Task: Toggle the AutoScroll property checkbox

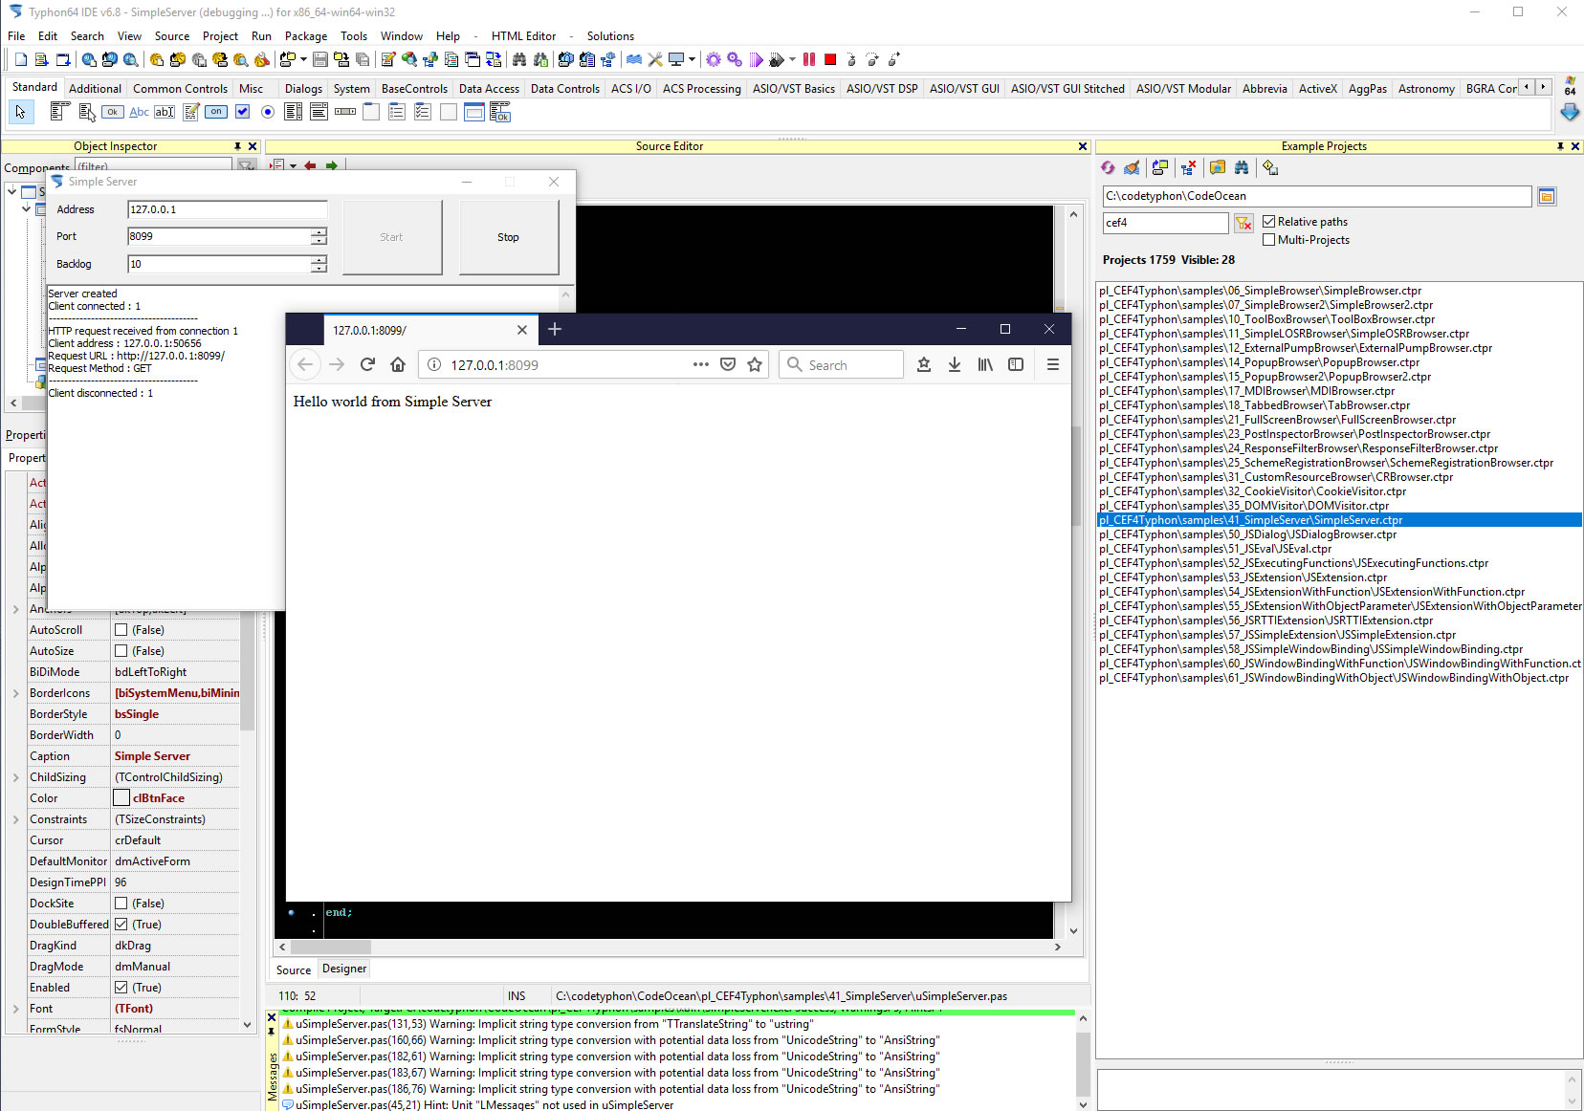Action: coord(121,630)
